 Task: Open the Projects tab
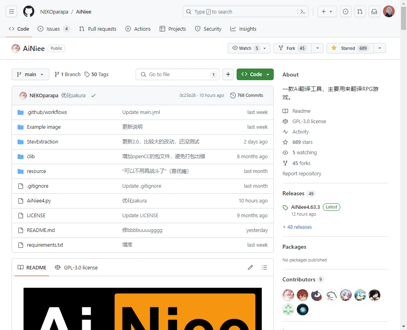[173, 29]
